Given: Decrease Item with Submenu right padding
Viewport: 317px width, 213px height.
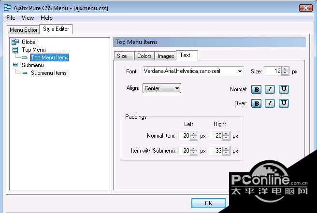Looking at the screenshot, I should (226, 153).
